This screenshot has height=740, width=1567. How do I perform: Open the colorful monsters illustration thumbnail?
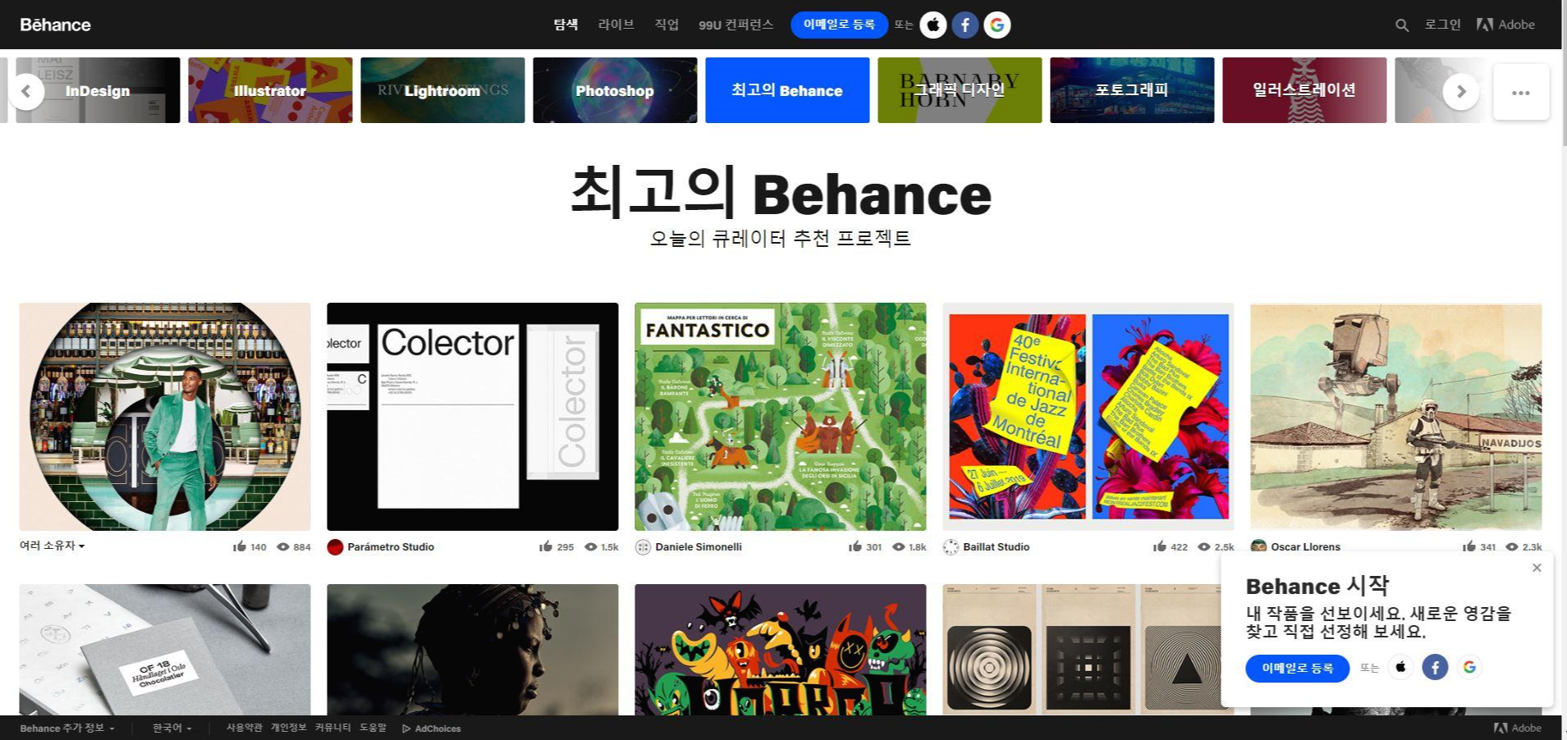781,650
